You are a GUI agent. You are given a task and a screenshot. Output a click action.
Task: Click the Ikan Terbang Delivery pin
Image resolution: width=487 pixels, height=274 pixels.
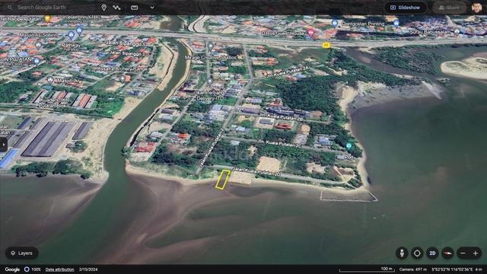210,81
